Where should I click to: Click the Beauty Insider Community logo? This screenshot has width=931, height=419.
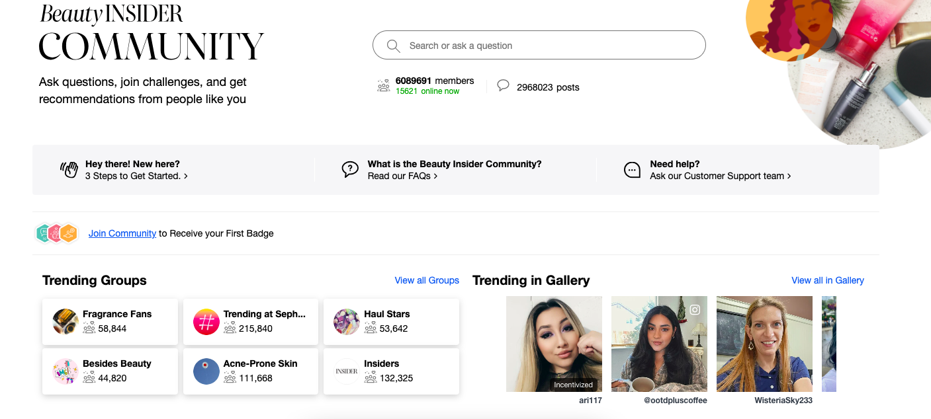[151, 33]
